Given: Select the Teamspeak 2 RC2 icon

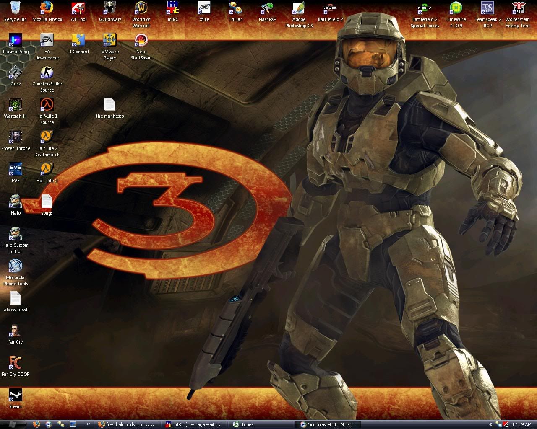Looking at the screenshot, I should point(487,14).
